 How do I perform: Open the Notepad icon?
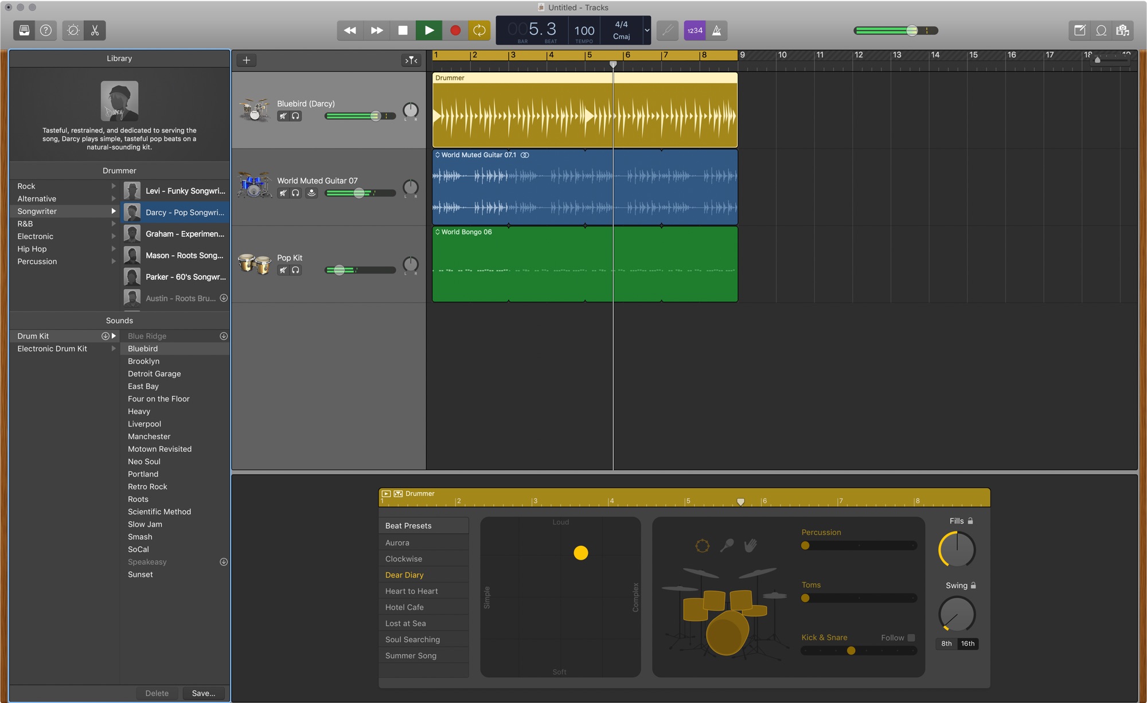click(x=1079, y=30)
